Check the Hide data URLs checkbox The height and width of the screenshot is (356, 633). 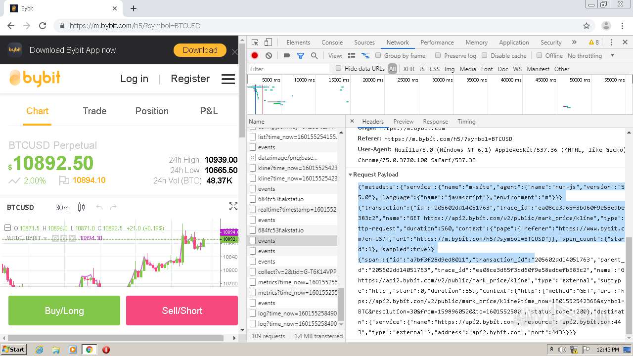click(338, 68)
